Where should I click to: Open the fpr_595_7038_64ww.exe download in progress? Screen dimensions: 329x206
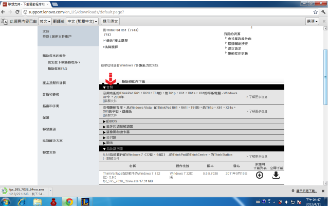tap(25, 191)
